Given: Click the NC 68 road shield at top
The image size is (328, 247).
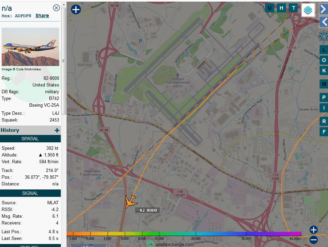Looking at the screenshot, I should 115,6.
